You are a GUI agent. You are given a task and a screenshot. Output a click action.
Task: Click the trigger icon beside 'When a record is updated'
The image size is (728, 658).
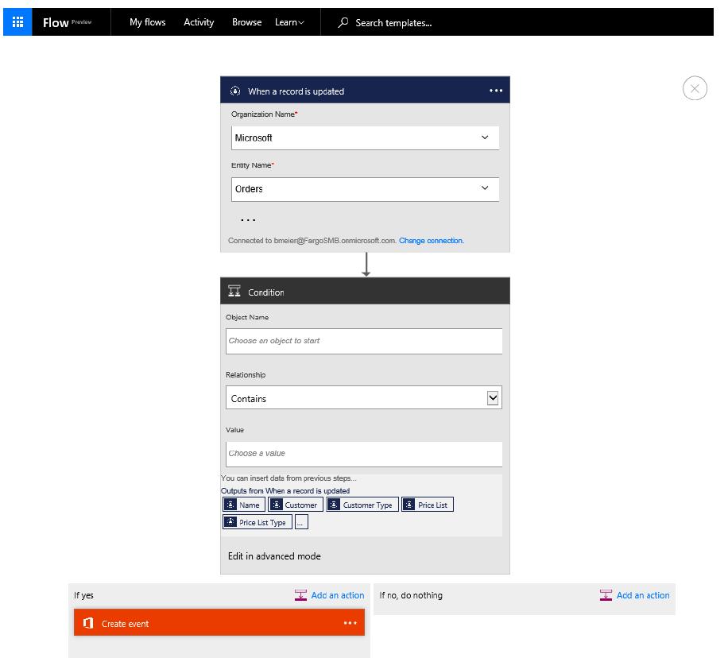[x=235, y=91]
